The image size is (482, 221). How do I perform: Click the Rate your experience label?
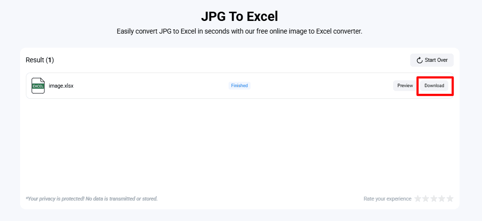point(387,199)
